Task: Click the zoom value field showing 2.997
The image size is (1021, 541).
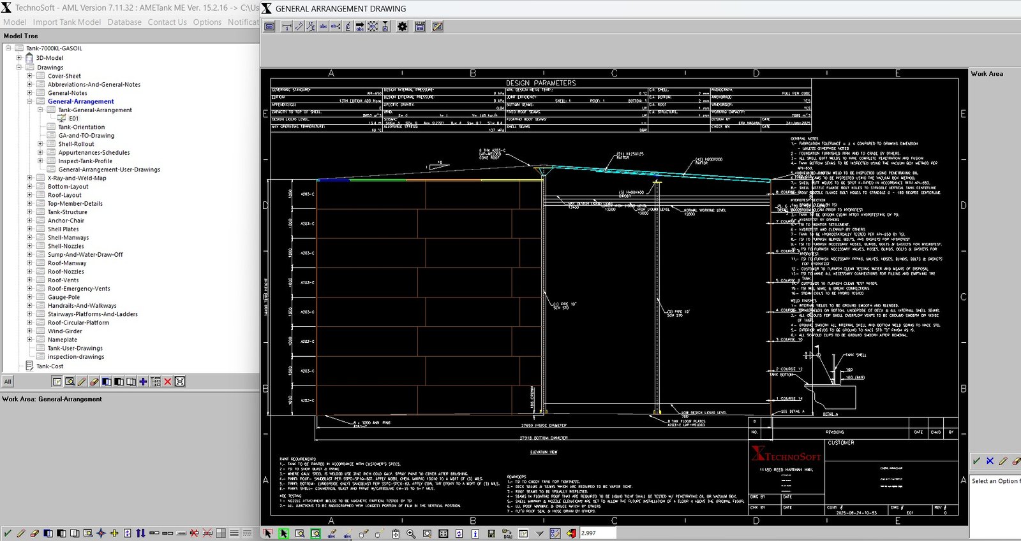Action: [x=597, y=533]
